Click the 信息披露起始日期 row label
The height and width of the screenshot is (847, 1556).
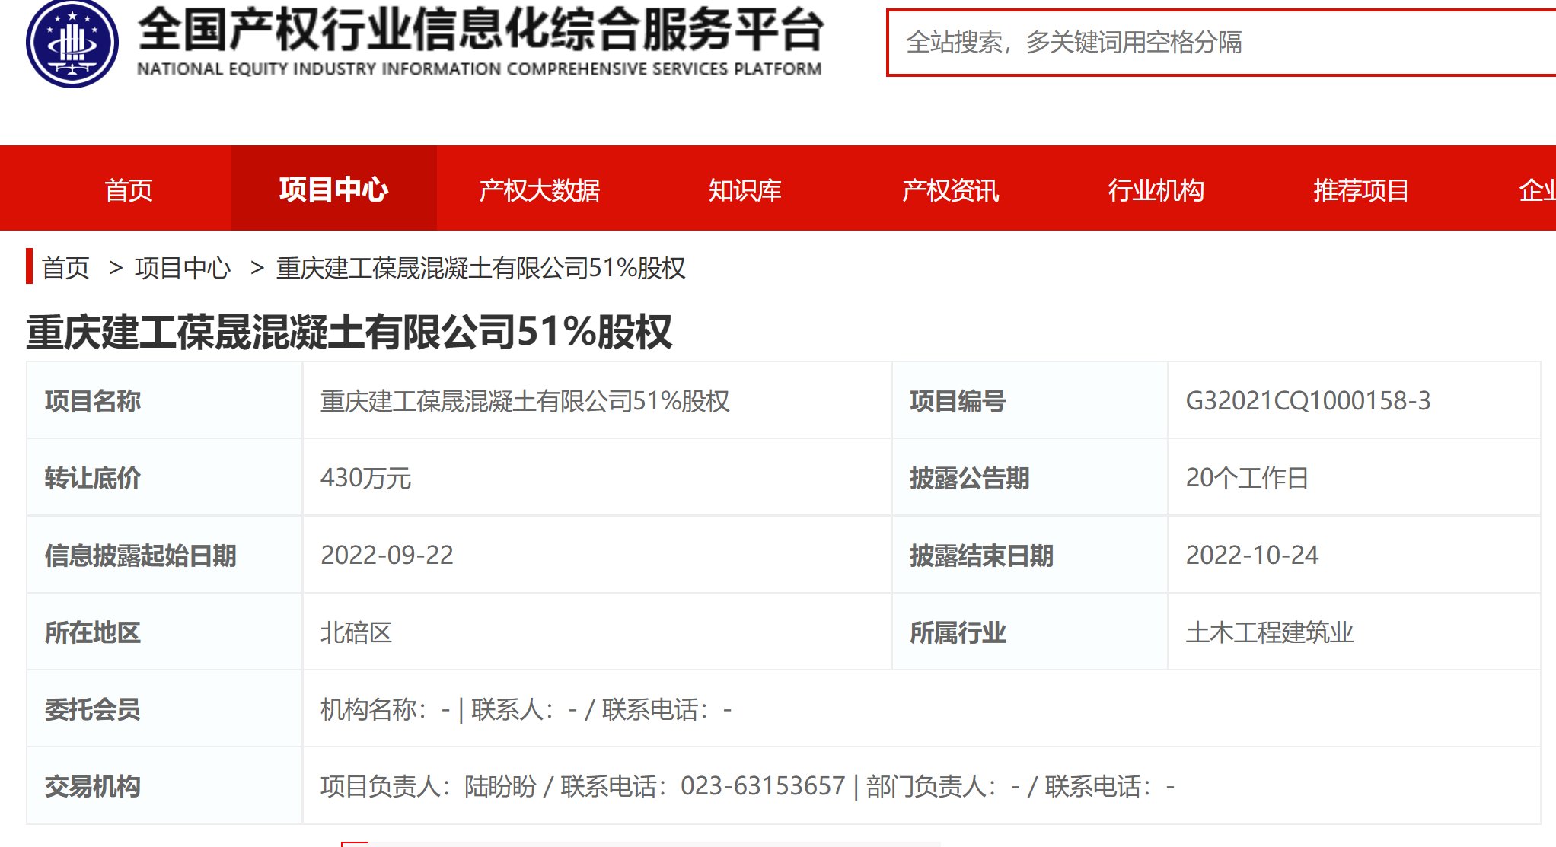tap(140, 555)
